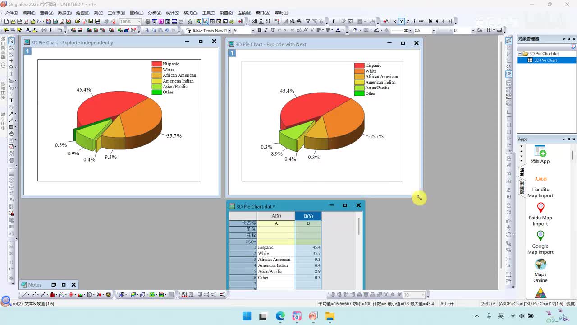Select the B(Y) column header
The width and height of the screenshot is (577, 325).
[308, 216]
